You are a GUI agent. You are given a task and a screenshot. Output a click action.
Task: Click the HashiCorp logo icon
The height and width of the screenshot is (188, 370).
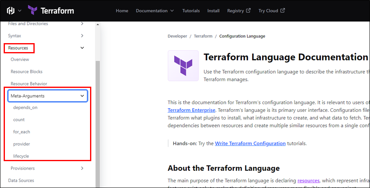(11, 11)
